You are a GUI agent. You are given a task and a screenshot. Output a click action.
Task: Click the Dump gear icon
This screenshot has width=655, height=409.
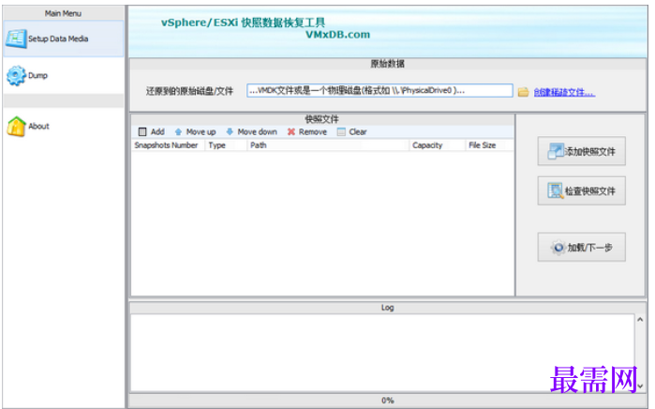click(x=16, y=76)
